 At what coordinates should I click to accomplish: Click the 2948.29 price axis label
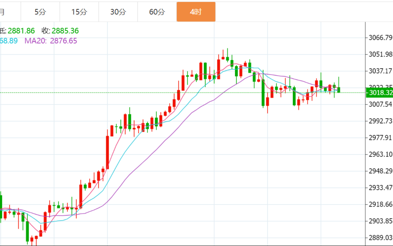click(380, 171)
